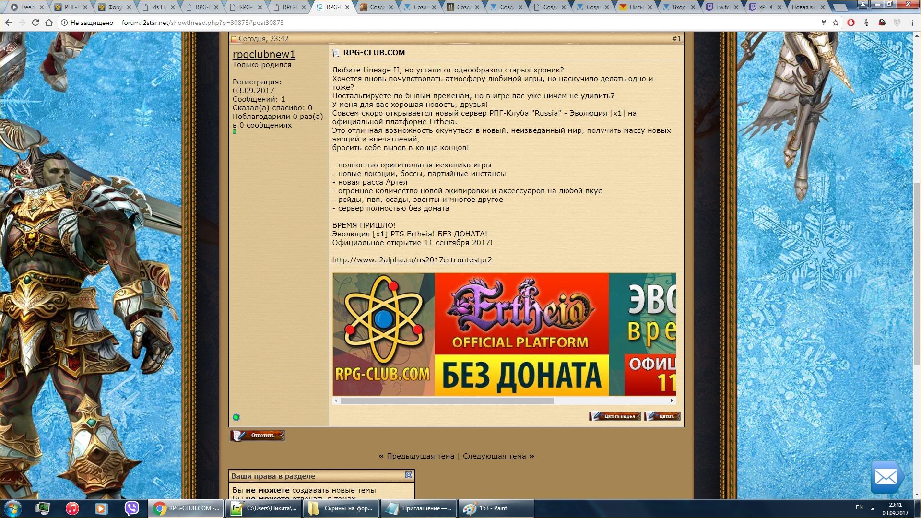Click the 'Только родился' user rank text
The width and height of the screenshot is (921, 518).
tap(262, 65)
